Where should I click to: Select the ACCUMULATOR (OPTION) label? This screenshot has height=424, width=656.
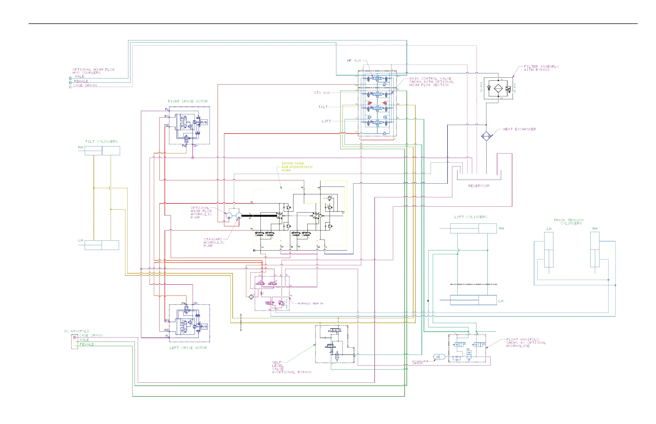click(x=420, y=362)
